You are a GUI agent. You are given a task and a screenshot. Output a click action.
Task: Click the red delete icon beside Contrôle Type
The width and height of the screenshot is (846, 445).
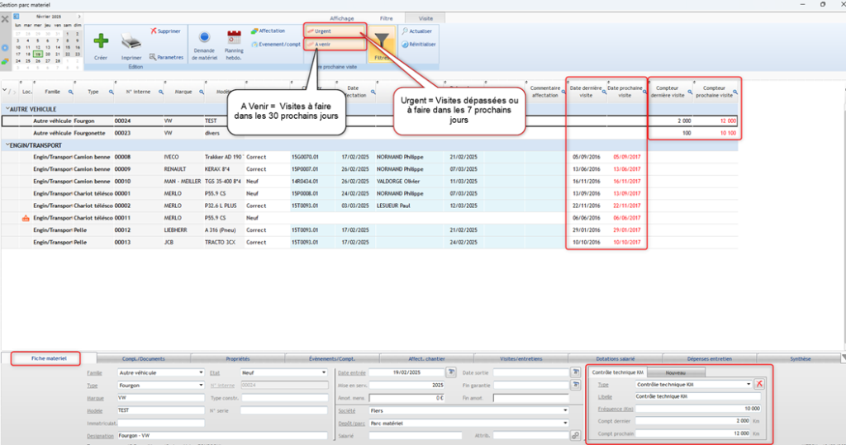pos(759,384)
